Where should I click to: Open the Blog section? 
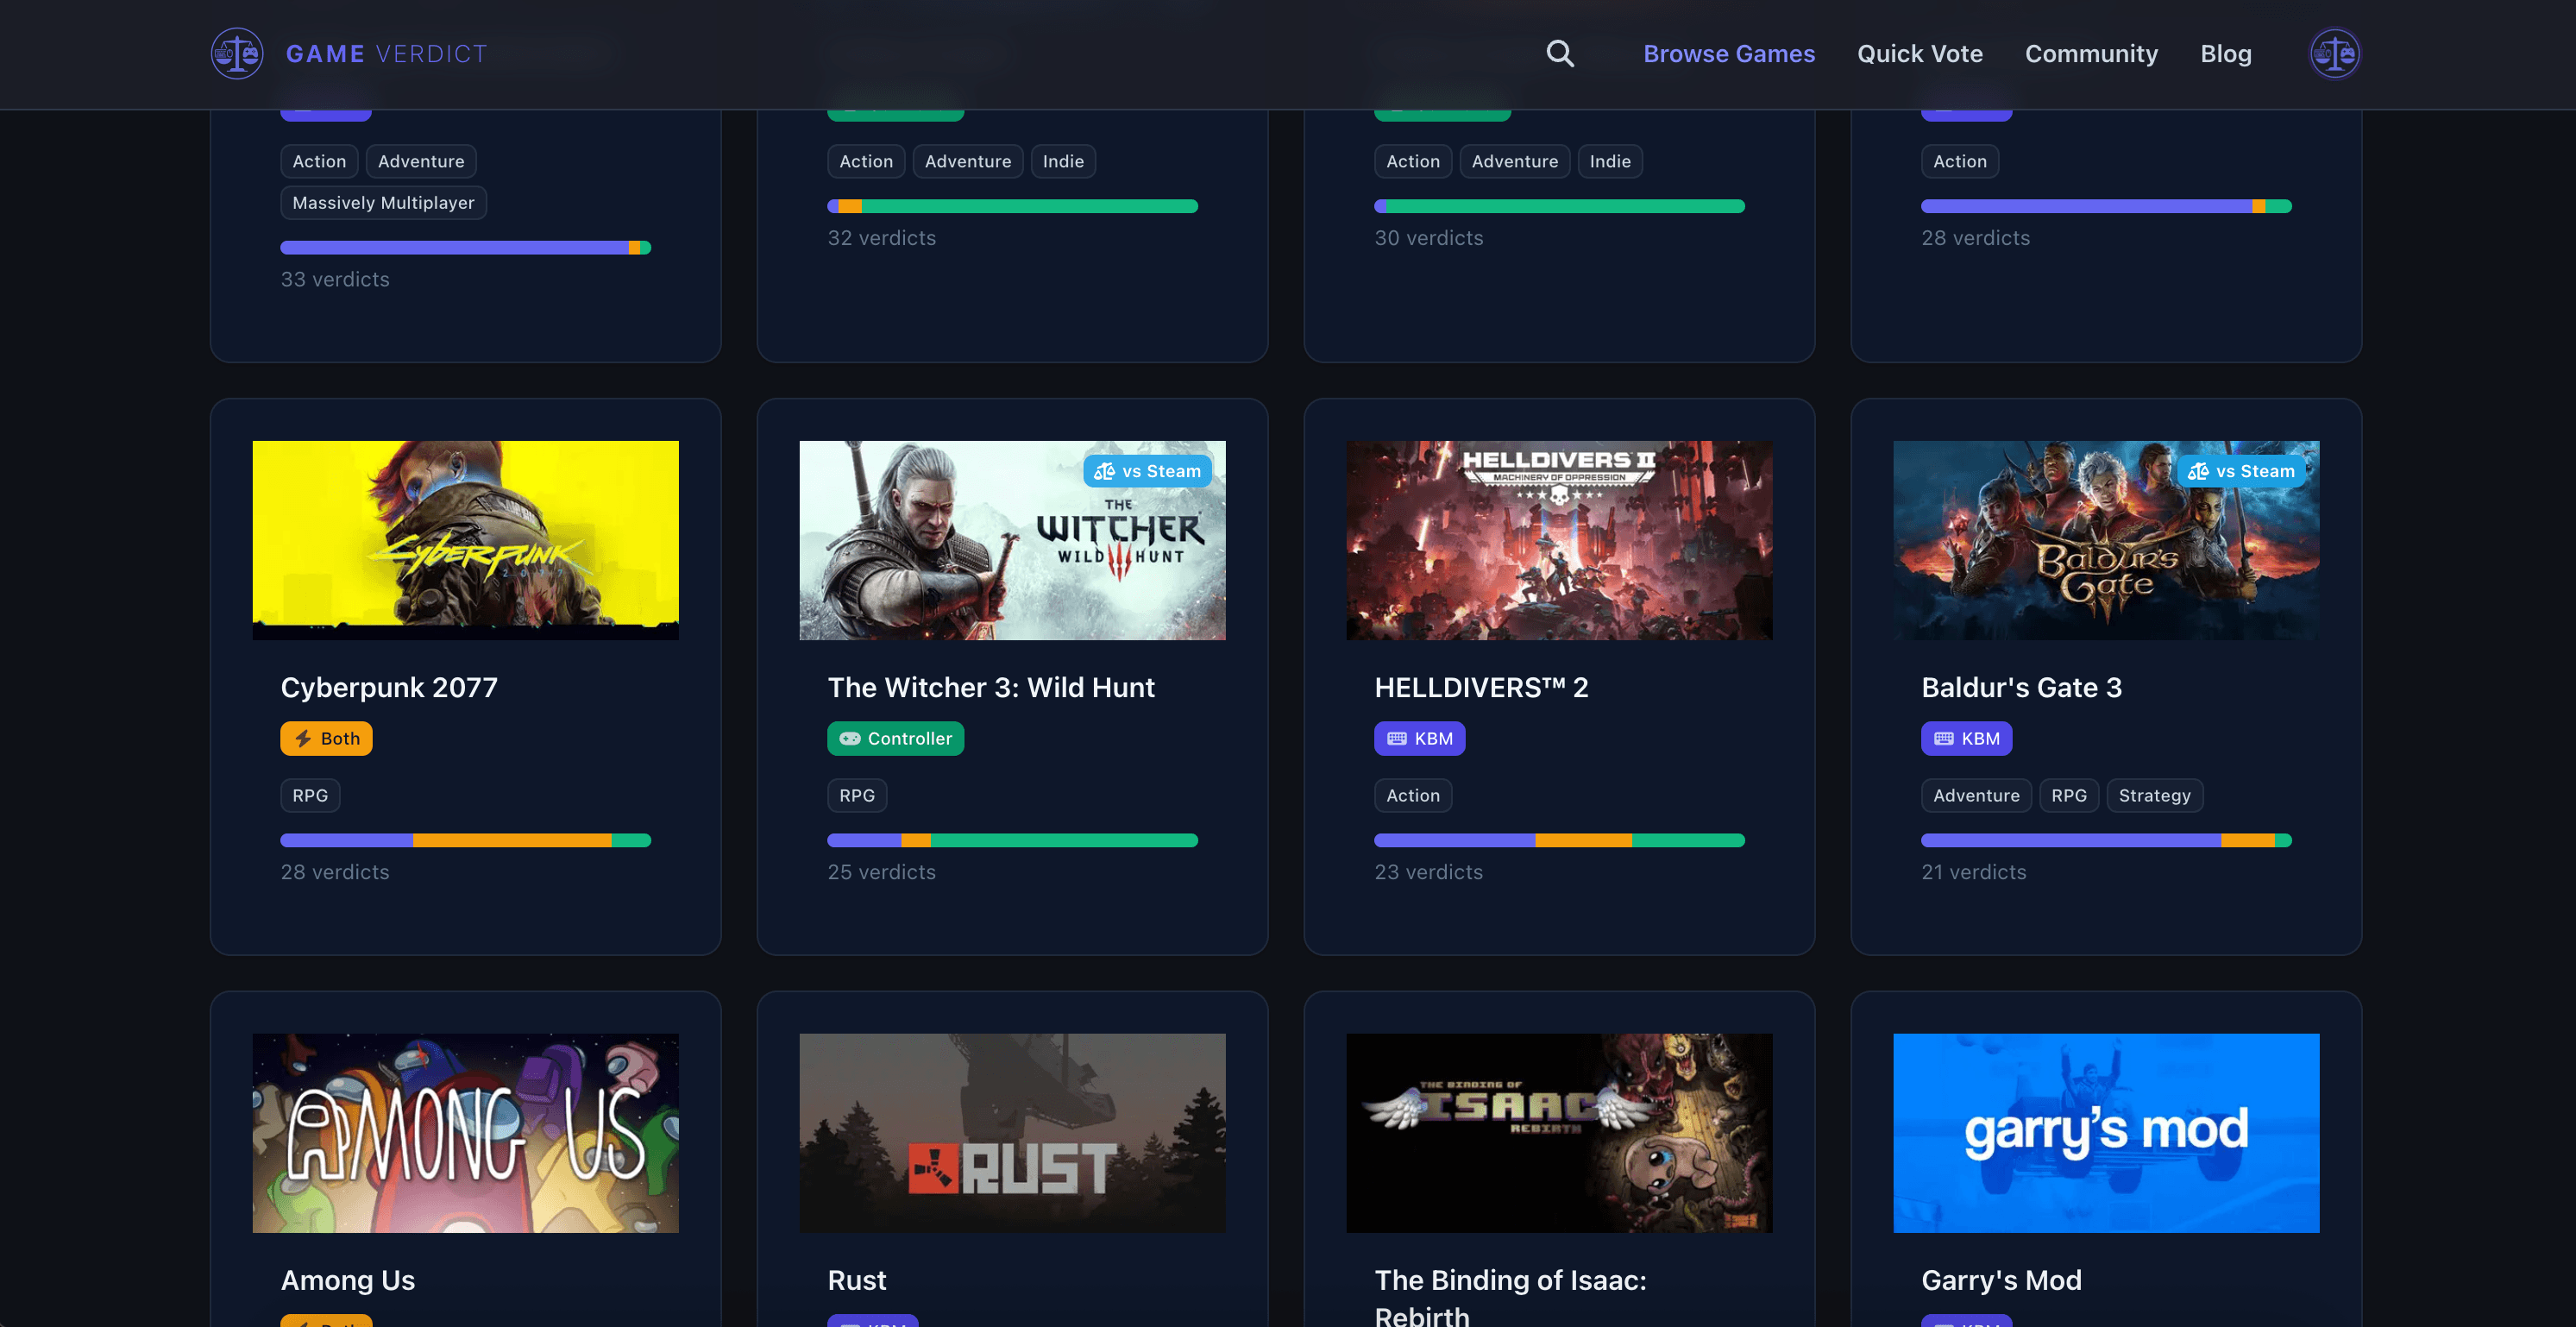click(2226, 54)
